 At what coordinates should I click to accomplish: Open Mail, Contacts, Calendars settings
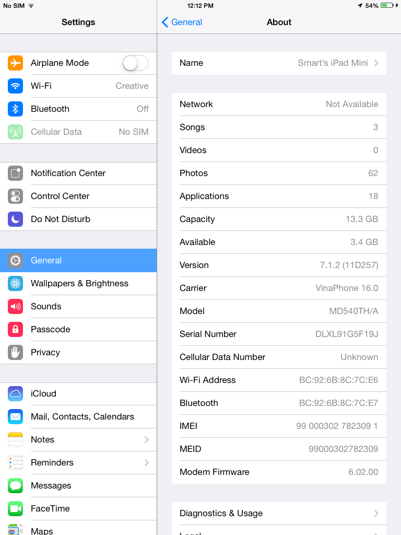click(x=78, y=416)
